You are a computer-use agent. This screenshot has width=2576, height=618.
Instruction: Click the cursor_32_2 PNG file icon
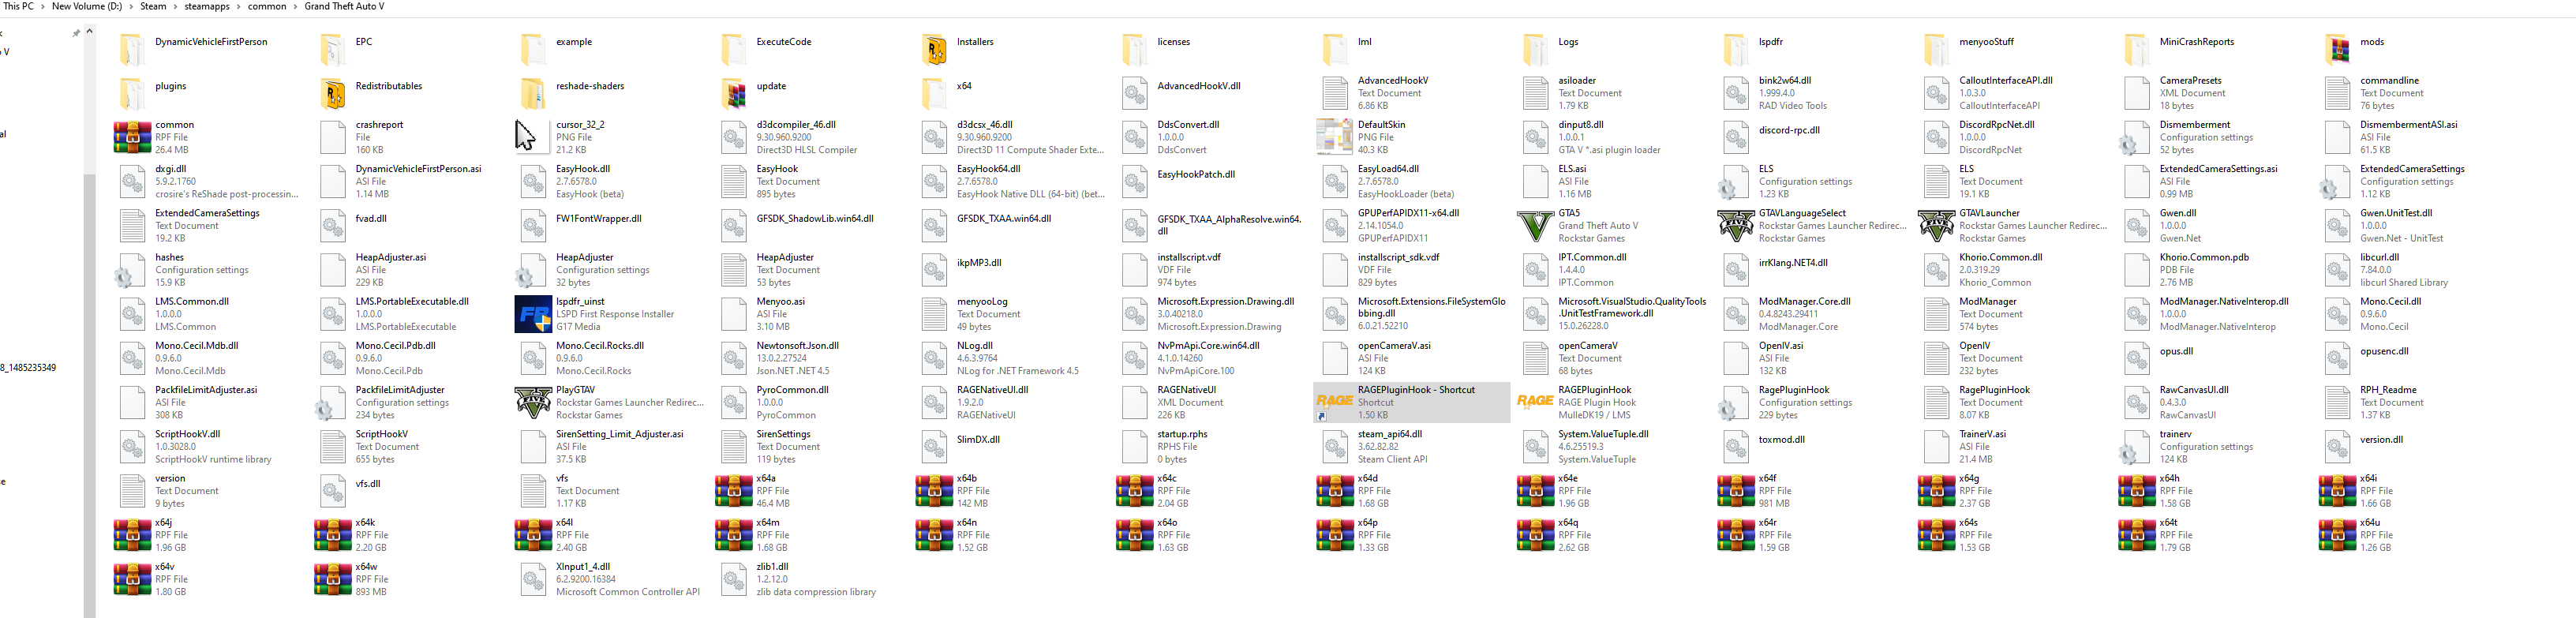pyautogui.click(x=533, y=137)
